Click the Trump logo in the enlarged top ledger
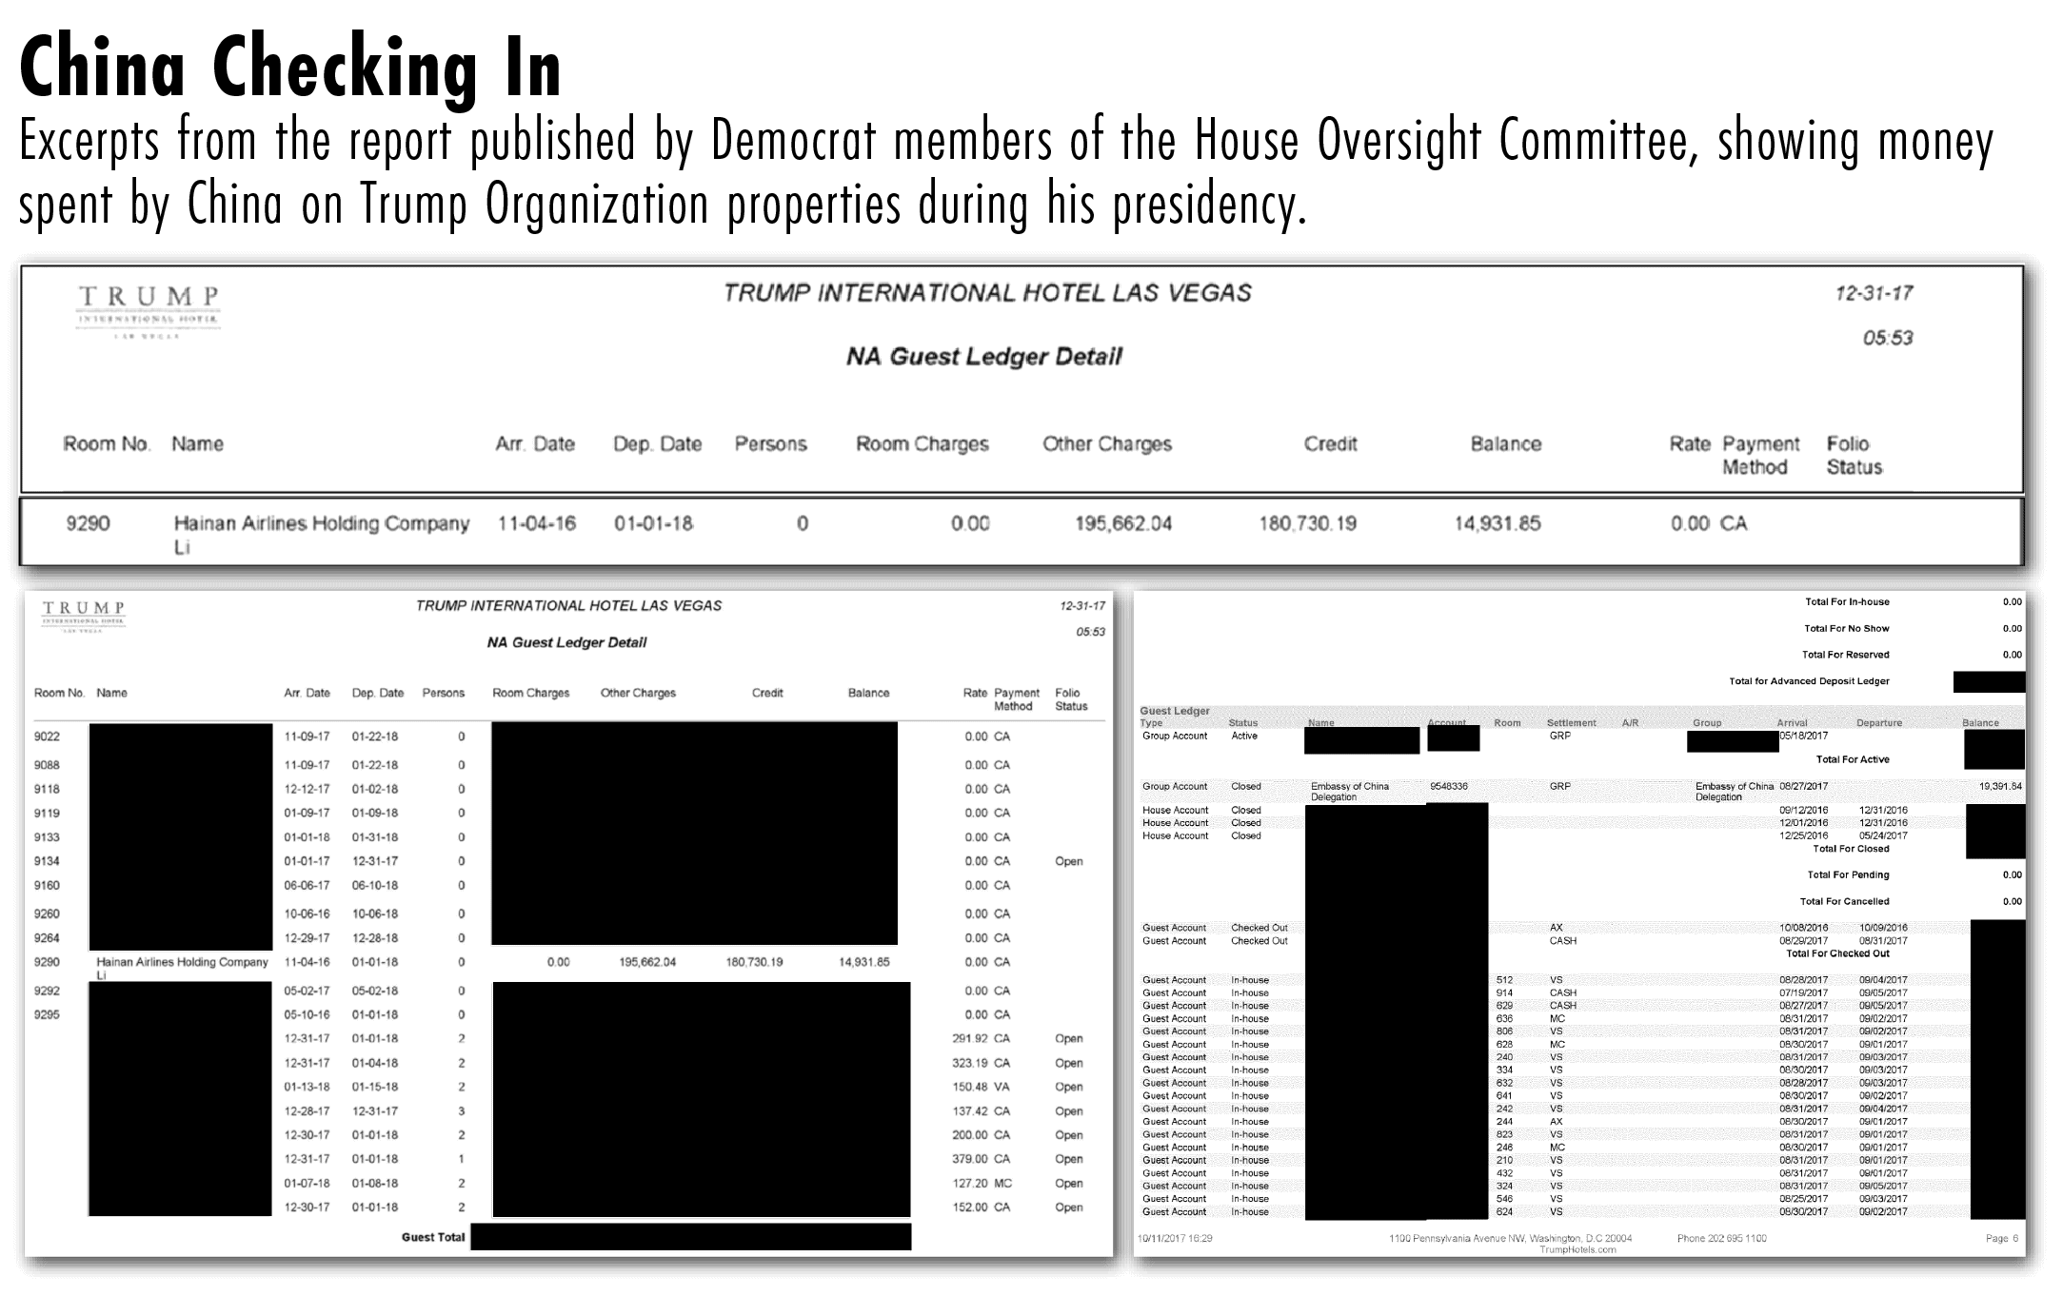Screen dimensions: 2063x1296 point(148,311)
